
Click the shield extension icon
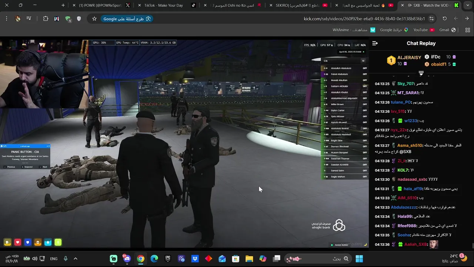tap(79, 19)
